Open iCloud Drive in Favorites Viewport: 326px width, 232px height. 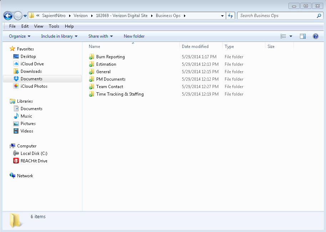32,64
